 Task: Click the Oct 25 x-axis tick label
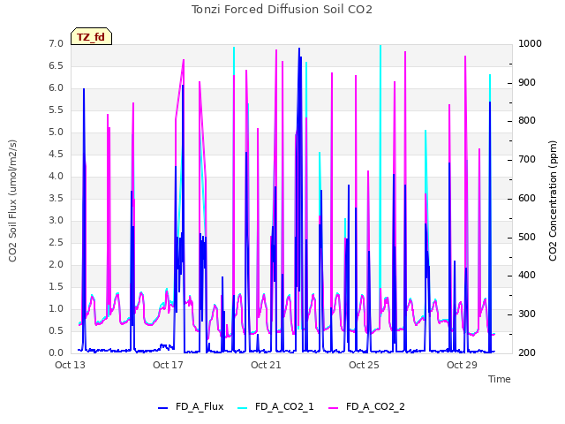(x=364, y=365)
